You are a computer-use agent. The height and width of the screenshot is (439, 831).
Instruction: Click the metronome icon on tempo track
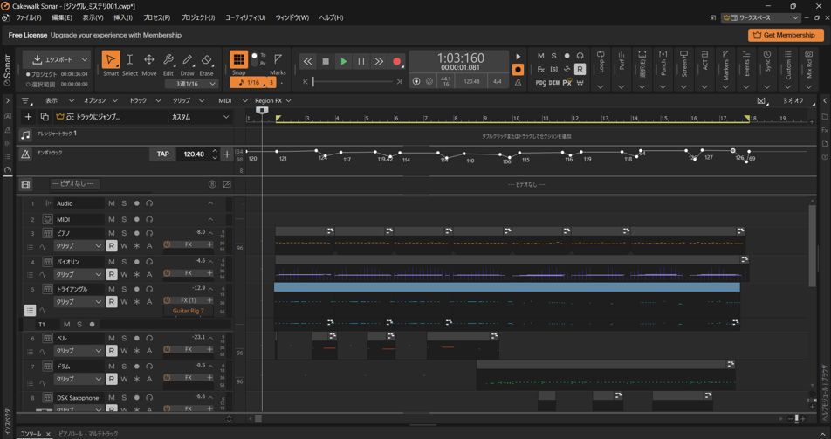[x=25, y=154]
